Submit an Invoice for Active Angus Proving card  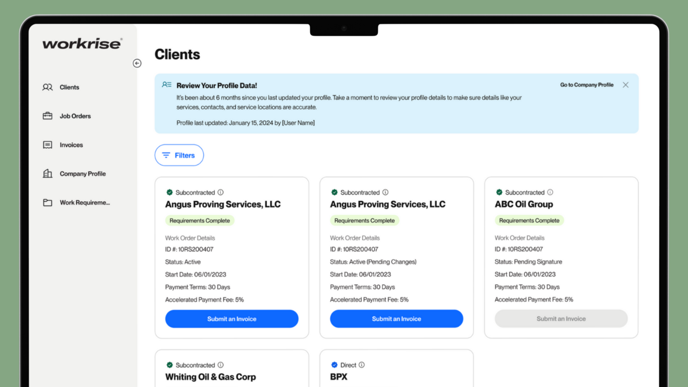point(231,319)
